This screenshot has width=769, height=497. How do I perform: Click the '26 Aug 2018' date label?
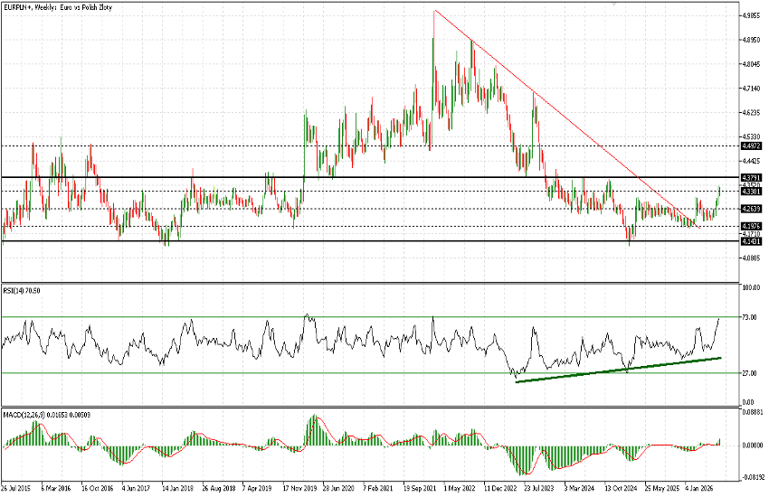(218, 489)
